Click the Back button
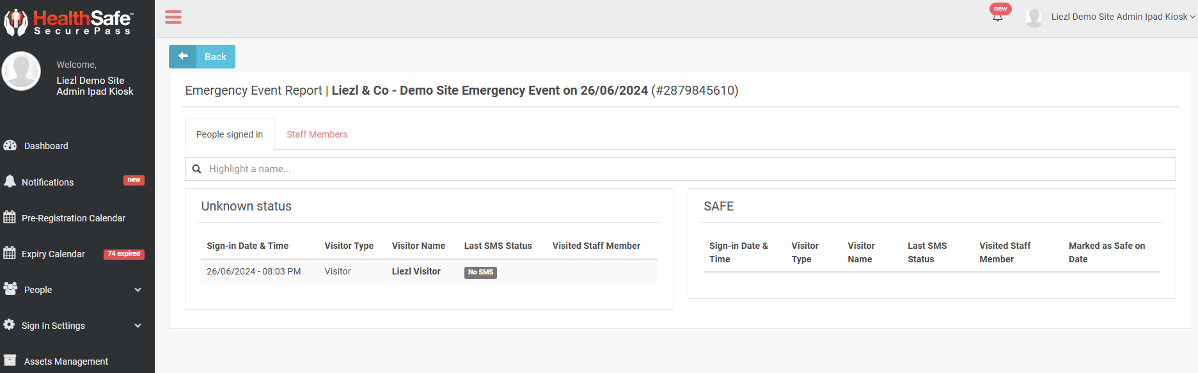 (x=202, y=56)
